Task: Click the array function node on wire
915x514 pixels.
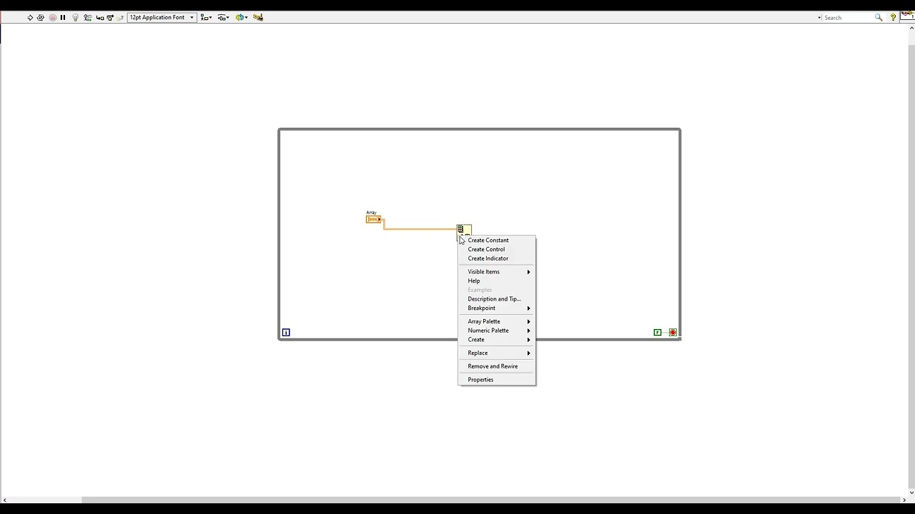Action: point(464,229)
